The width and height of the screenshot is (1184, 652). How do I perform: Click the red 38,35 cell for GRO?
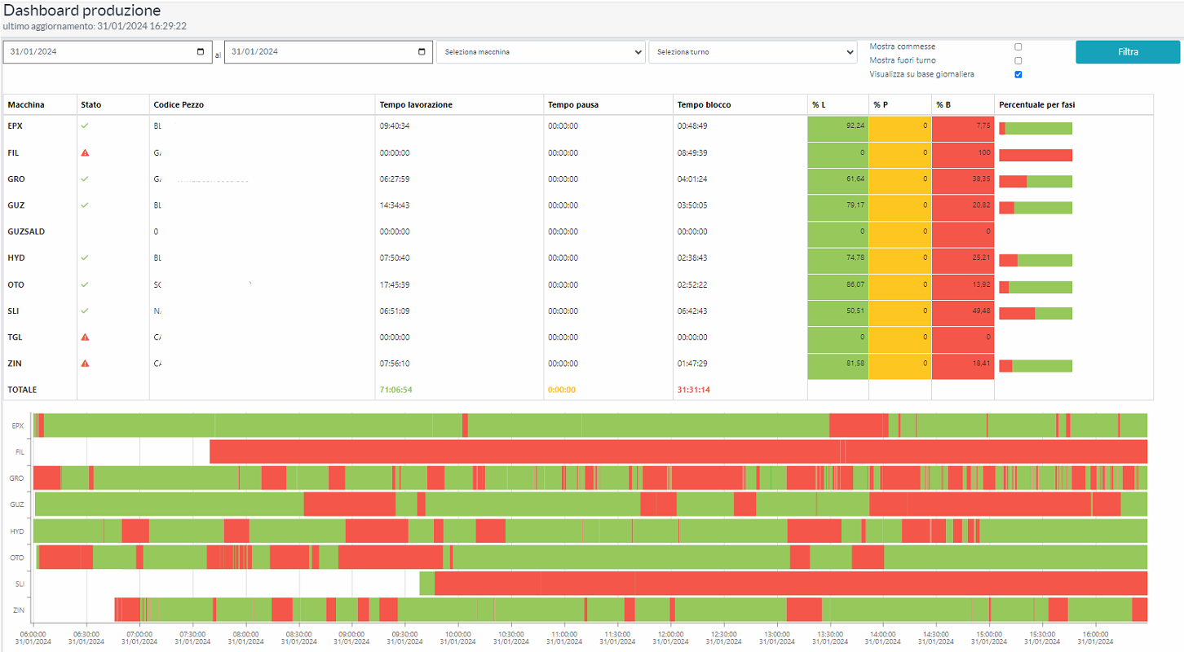963,181
